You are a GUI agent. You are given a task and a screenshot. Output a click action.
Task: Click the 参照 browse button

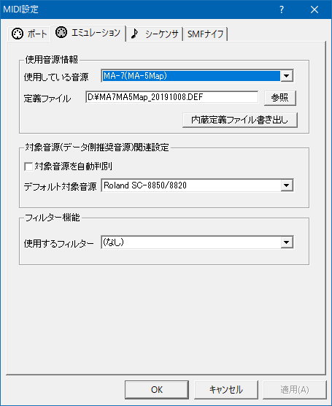(x=280, y=98)
